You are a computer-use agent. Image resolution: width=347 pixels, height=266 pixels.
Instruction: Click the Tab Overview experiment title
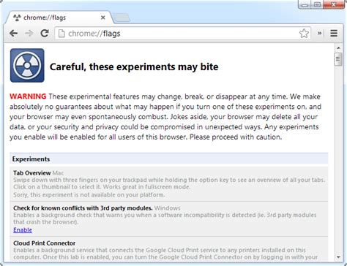pos(32,173)
